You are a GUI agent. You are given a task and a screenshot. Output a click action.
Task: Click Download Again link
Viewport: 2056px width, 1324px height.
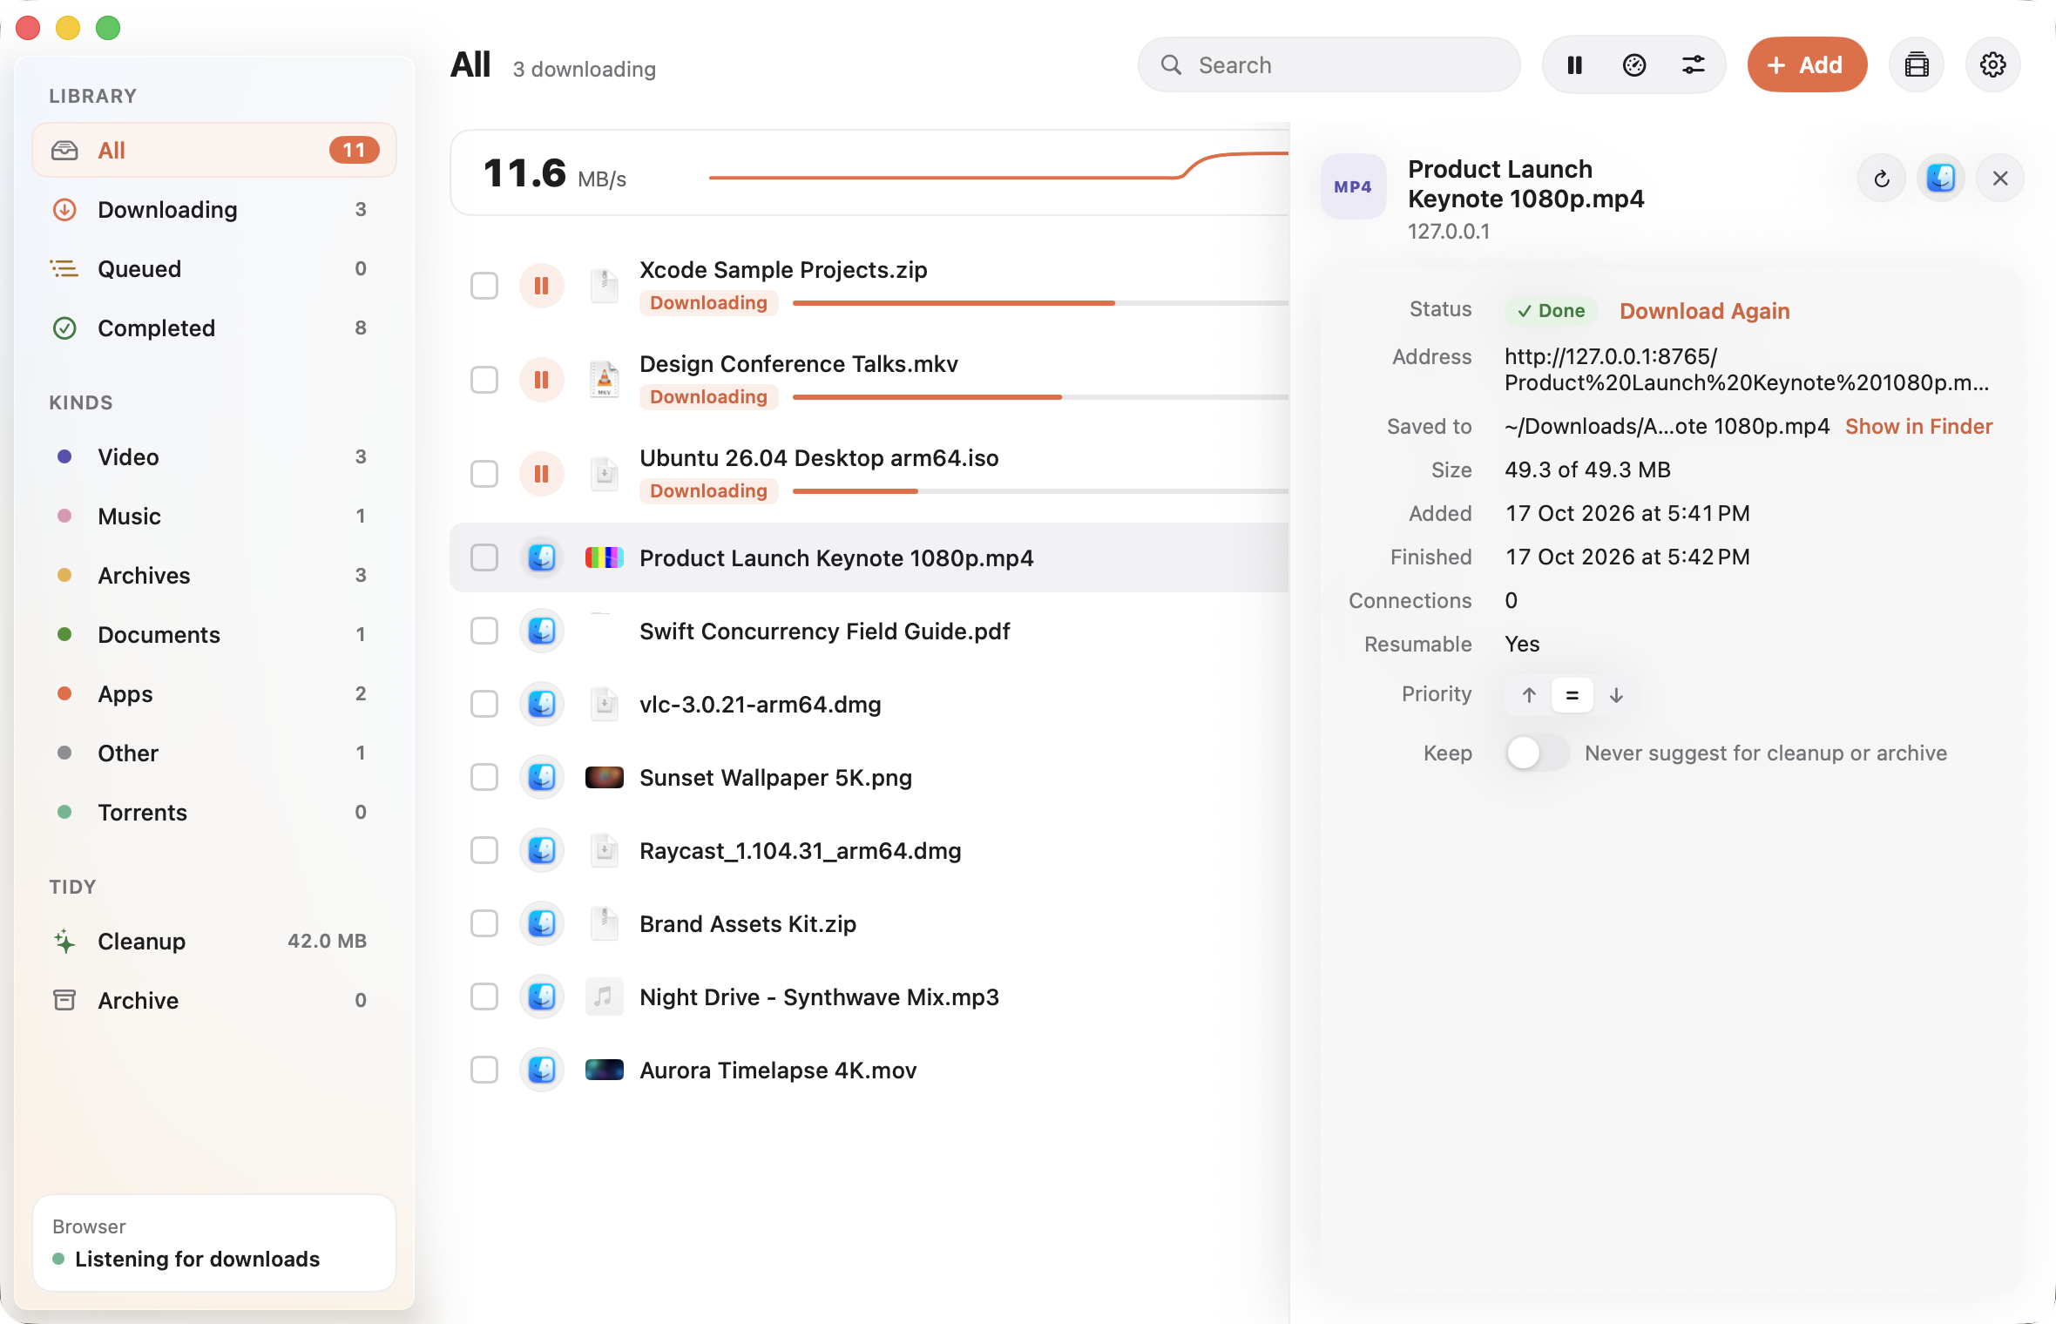[x=1704, y=311]
